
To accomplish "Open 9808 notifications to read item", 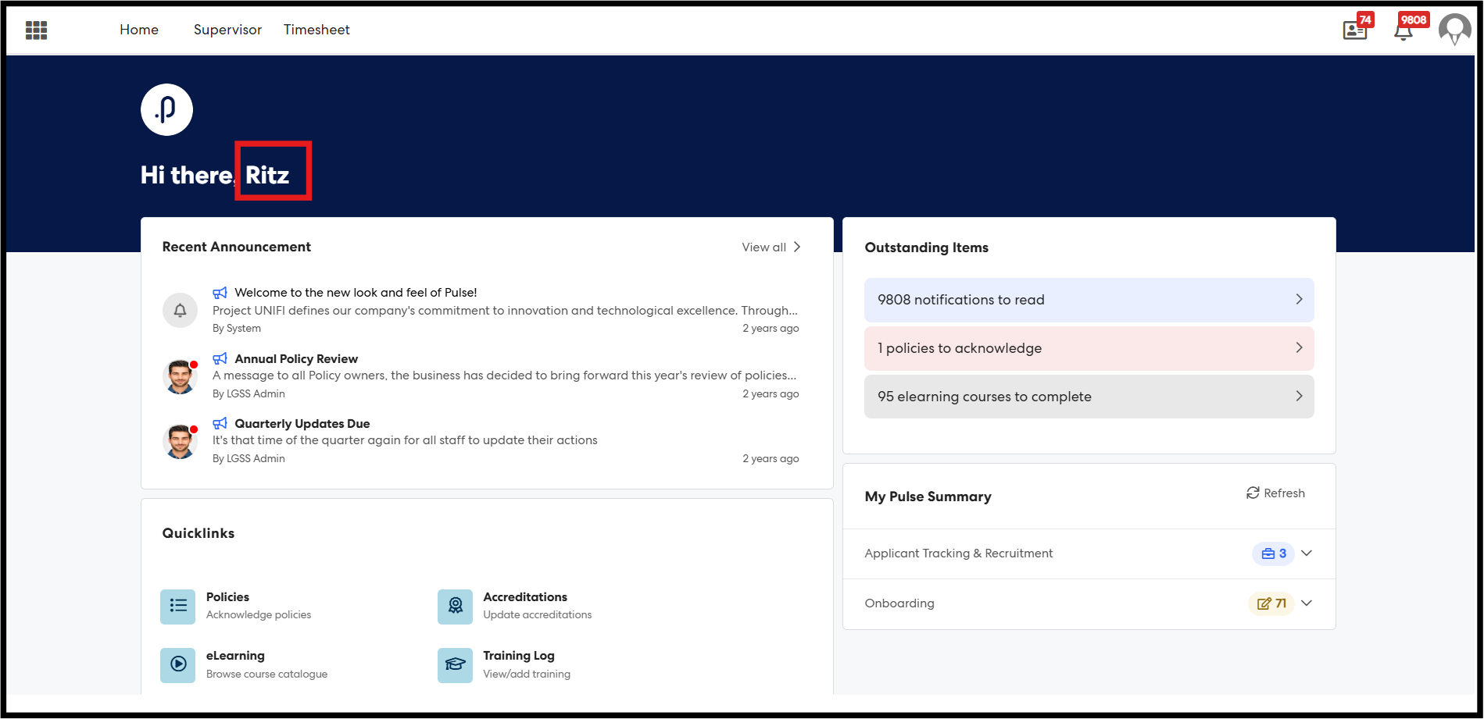I will tap(1088, 300).
